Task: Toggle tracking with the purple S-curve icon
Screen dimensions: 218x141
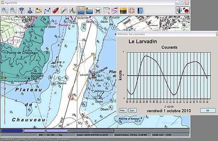Action: (x=115, y=11)
